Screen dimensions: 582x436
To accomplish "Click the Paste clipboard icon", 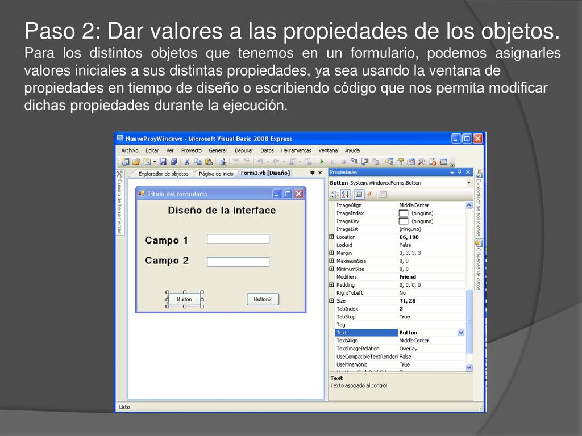I will click(x=209, y=162).
